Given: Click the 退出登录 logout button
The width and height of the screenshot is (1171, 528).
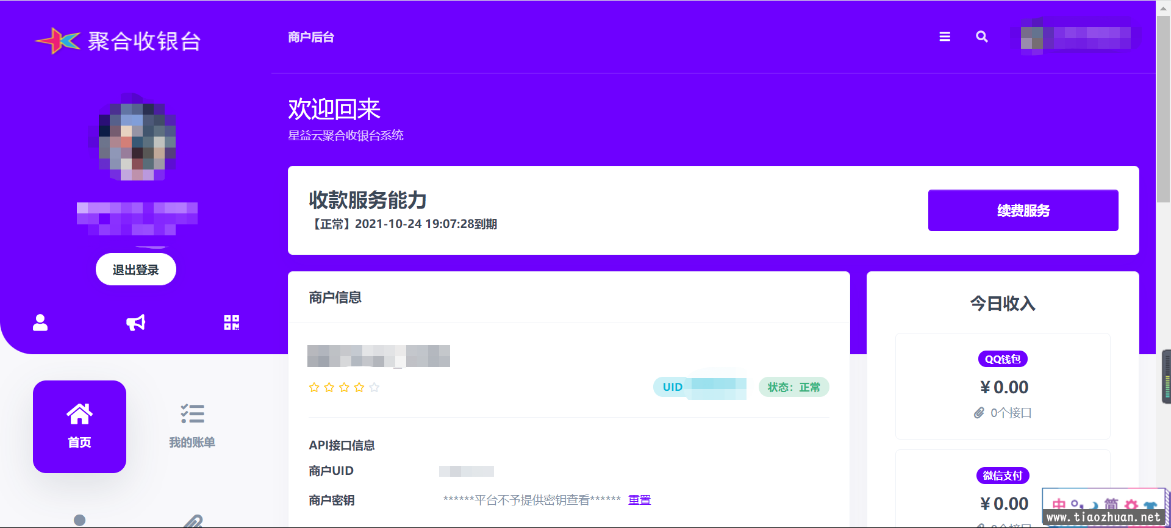Looking at the screenshot, I should coord(135,269).
